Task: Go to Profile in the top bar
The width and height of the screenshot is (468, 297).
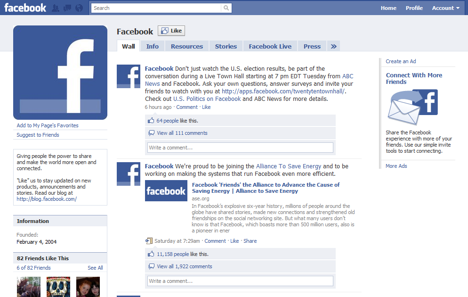Action: click(414, 8)
